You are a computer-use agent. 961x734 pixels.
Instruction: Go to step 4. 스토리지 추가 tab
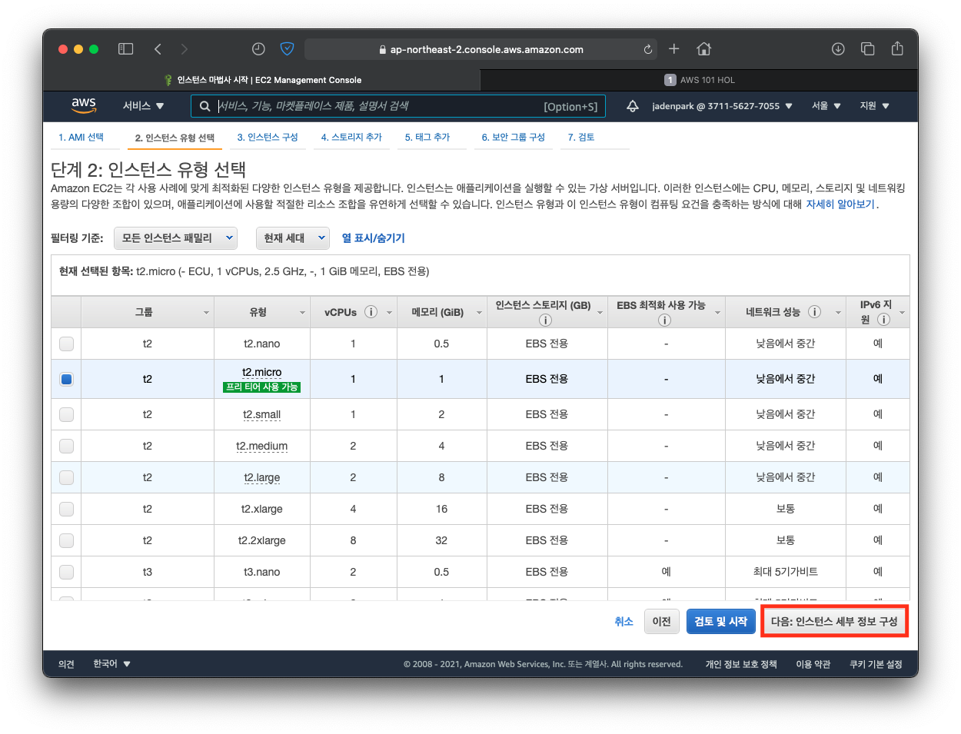tap(351, 137)
